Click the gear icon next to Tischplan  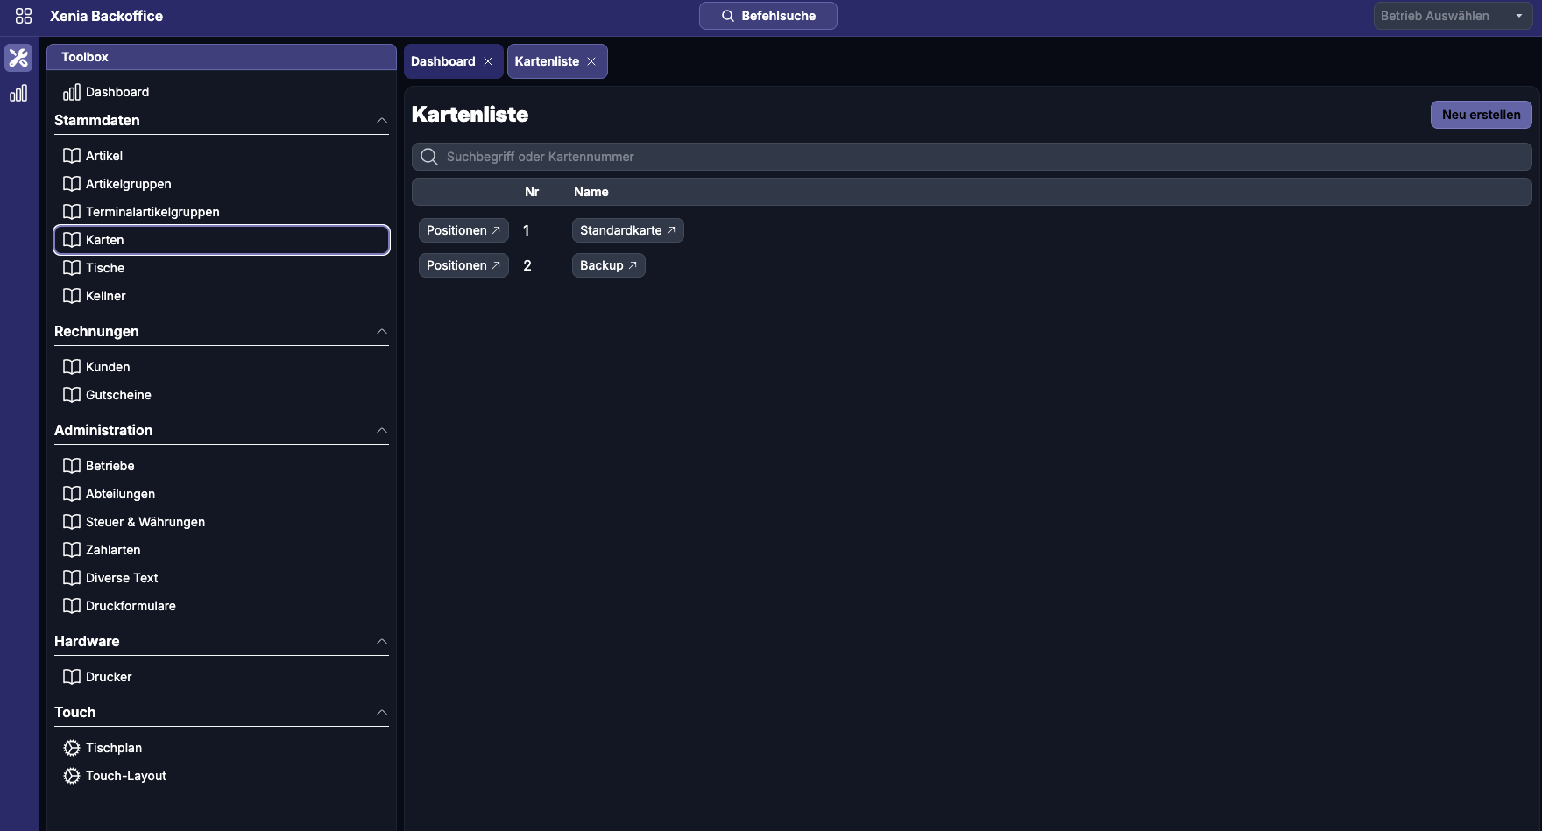click(x=72, y=748)
